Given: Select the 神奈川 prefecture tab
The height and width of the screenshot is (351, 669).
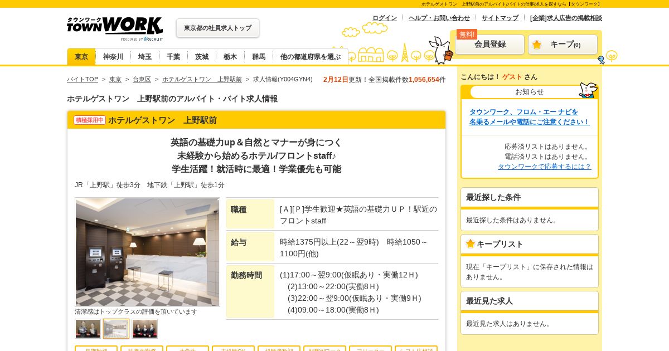Looking at the screenshot, I should tap(113, 57).
